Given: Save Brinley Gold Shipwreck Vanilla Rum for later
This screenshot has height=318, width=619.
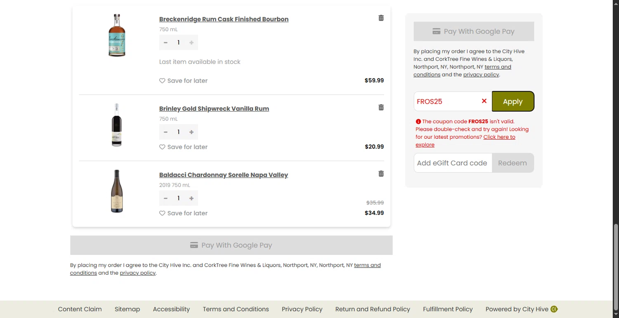Looking at the screenshot, I should click(184, 147).
